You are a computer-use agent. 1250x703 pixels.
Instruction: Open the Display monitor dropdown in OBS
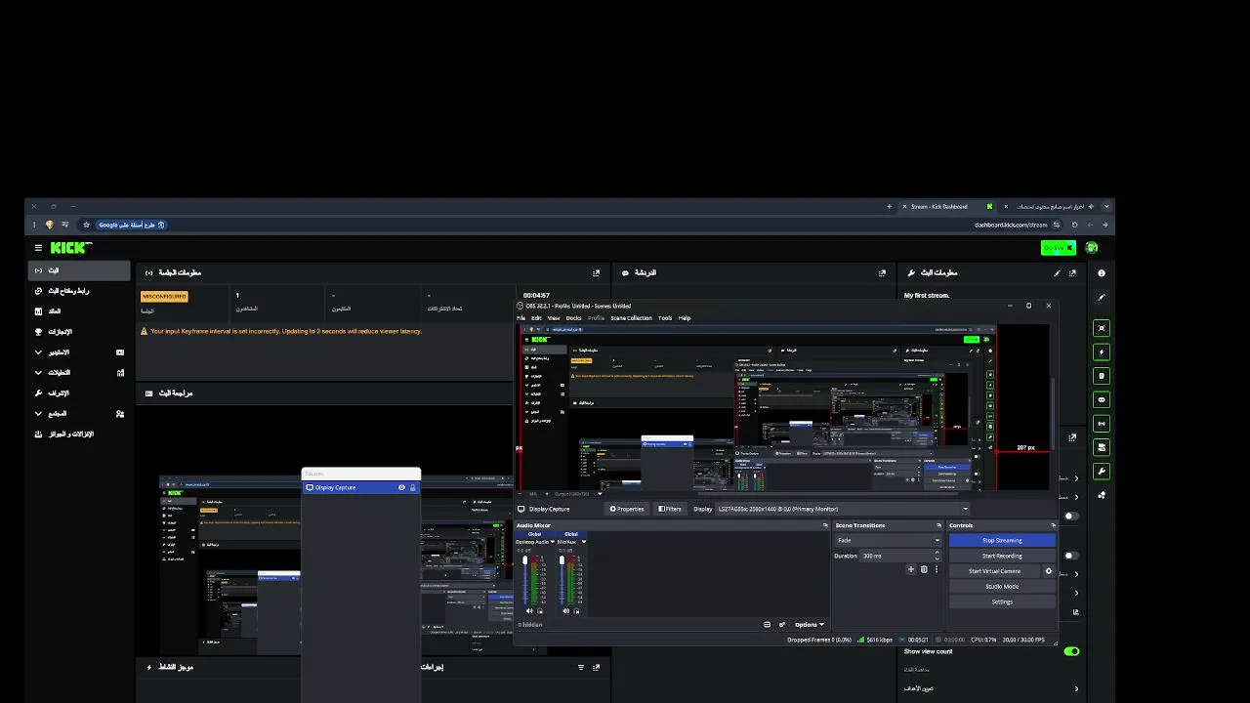click(x=844, y=509)
